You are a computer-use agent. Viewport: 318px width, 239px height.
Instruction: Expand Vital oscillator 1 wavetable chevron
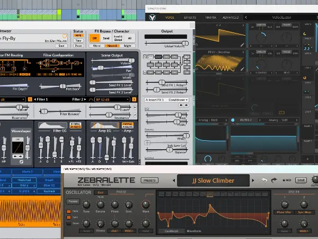click(243, 25)
